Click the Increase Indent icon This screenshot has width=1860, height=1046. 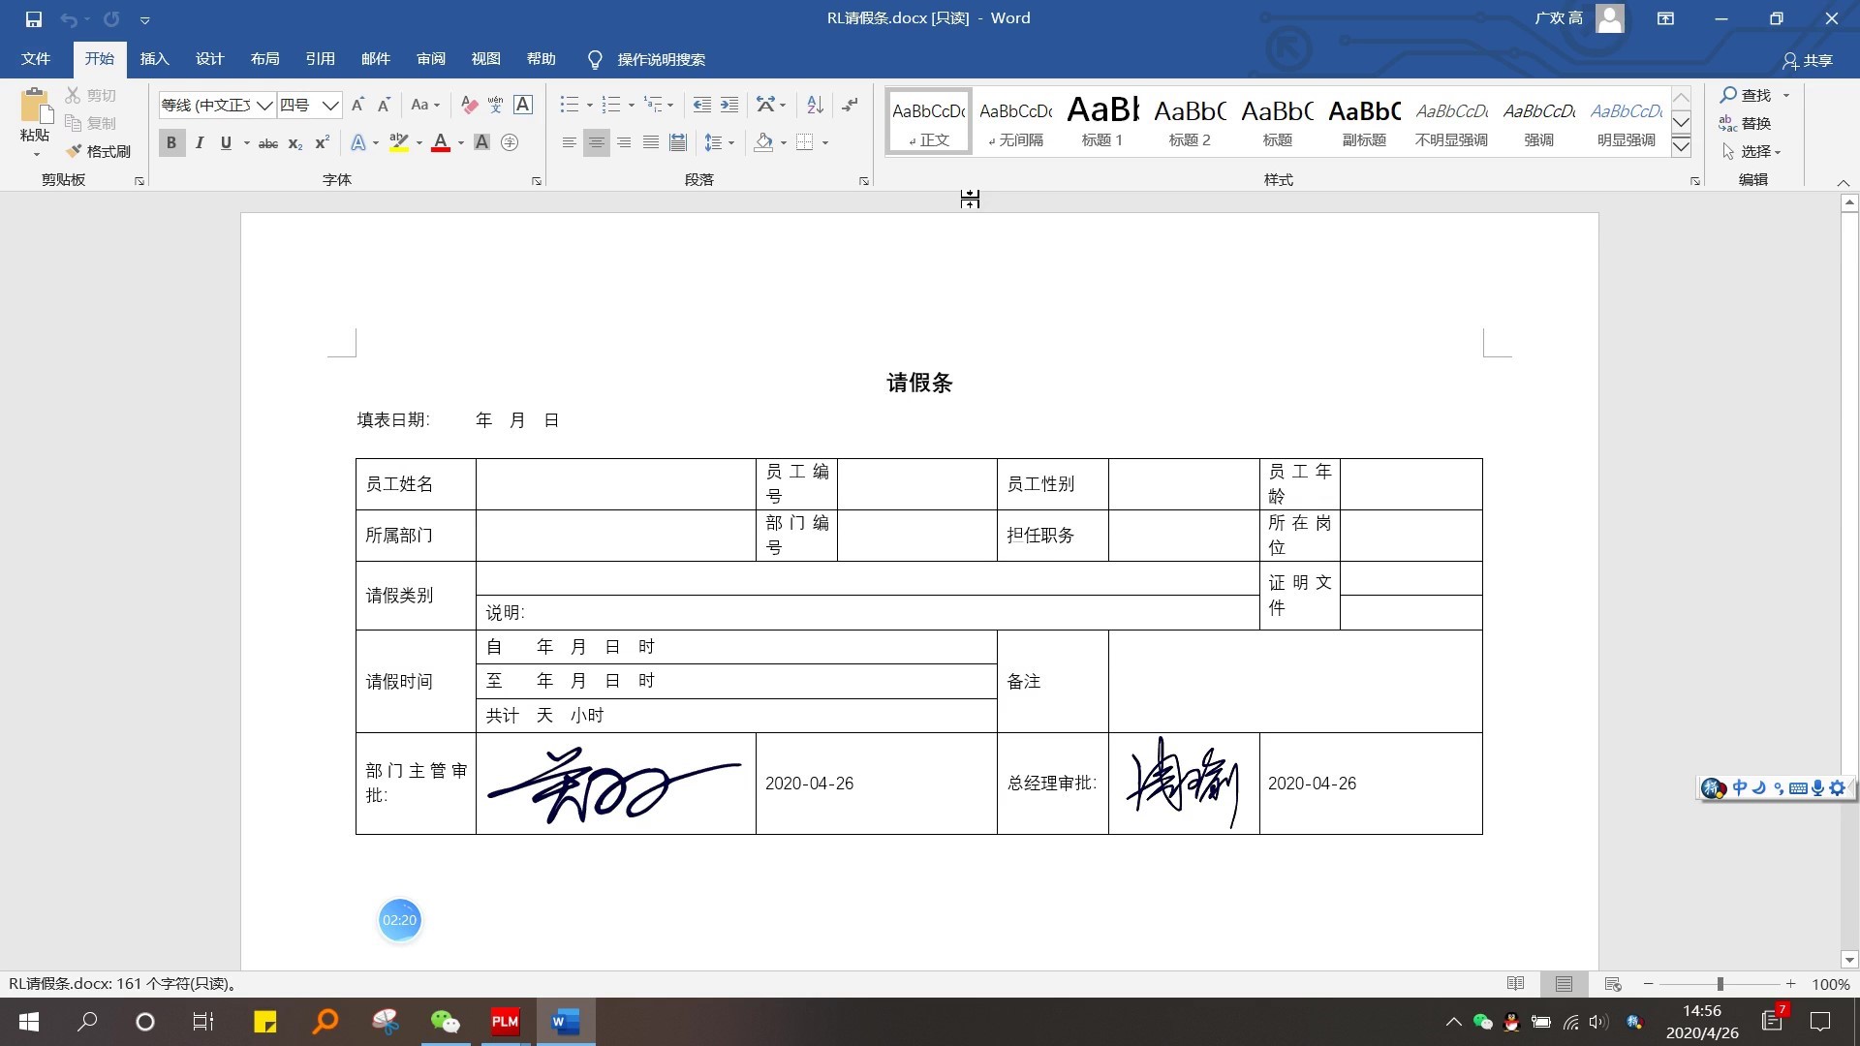(729, 105)
